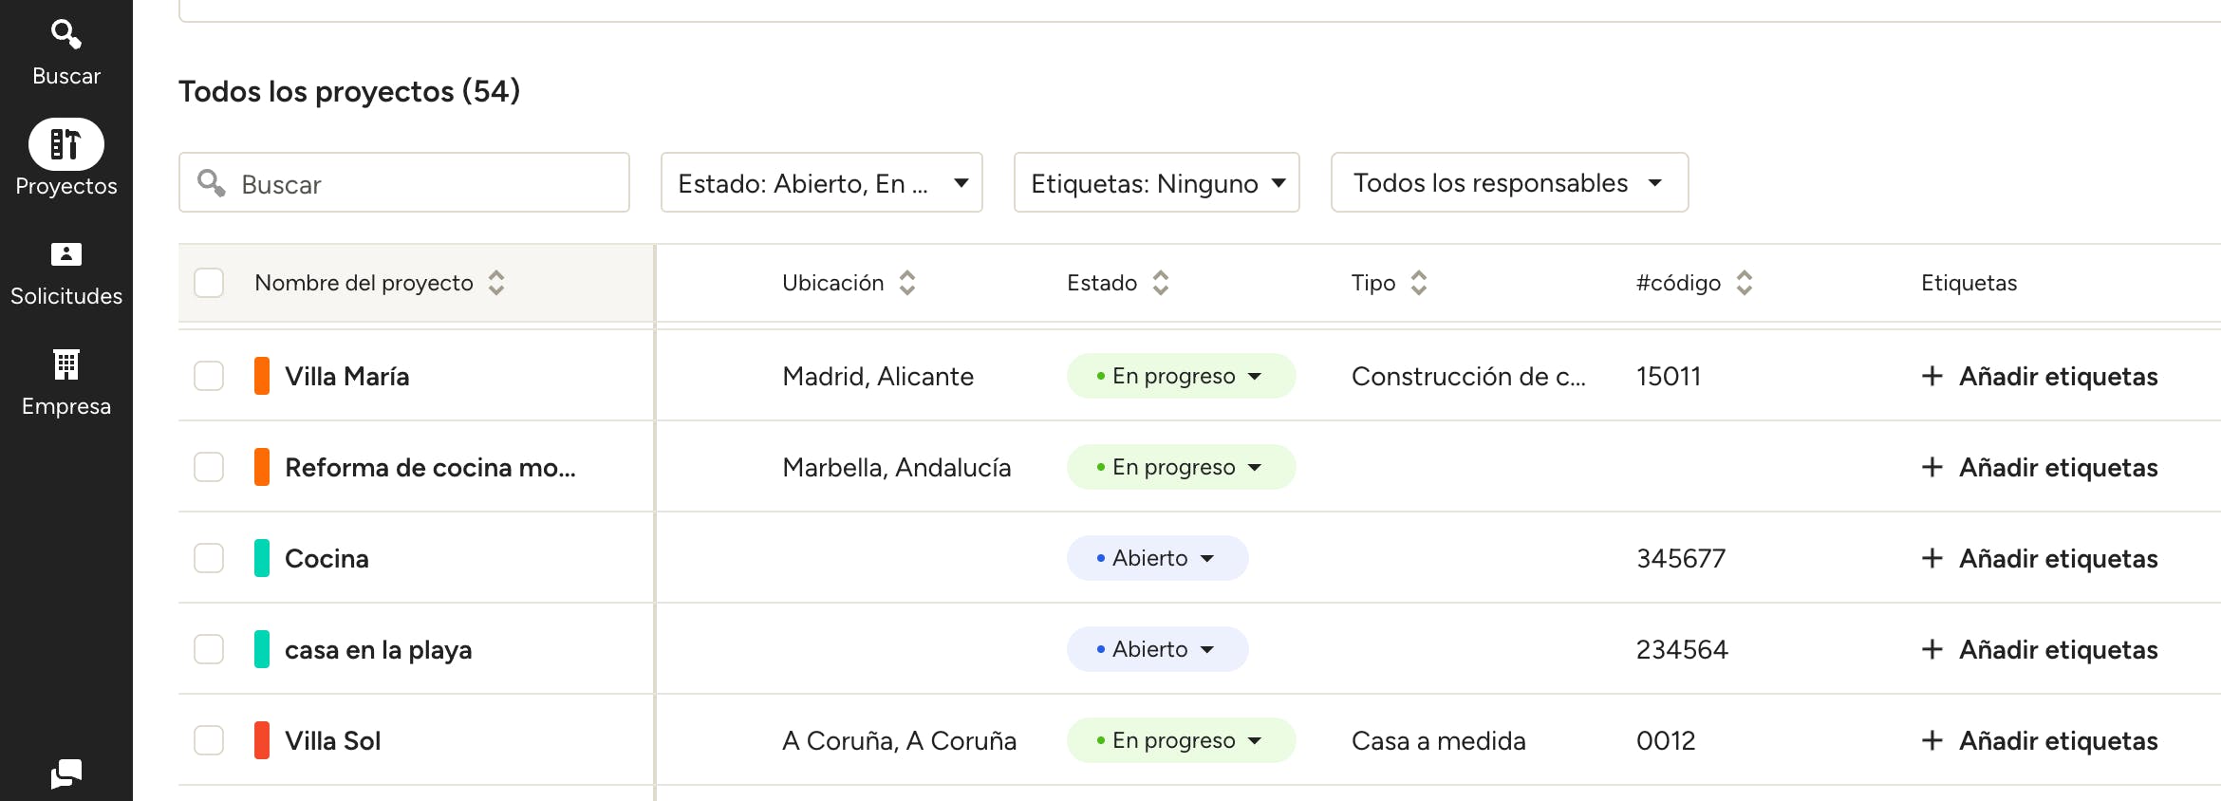
Task: Change Villa Sol status En progreso dropdown
Action: [x=1181, y=740]
